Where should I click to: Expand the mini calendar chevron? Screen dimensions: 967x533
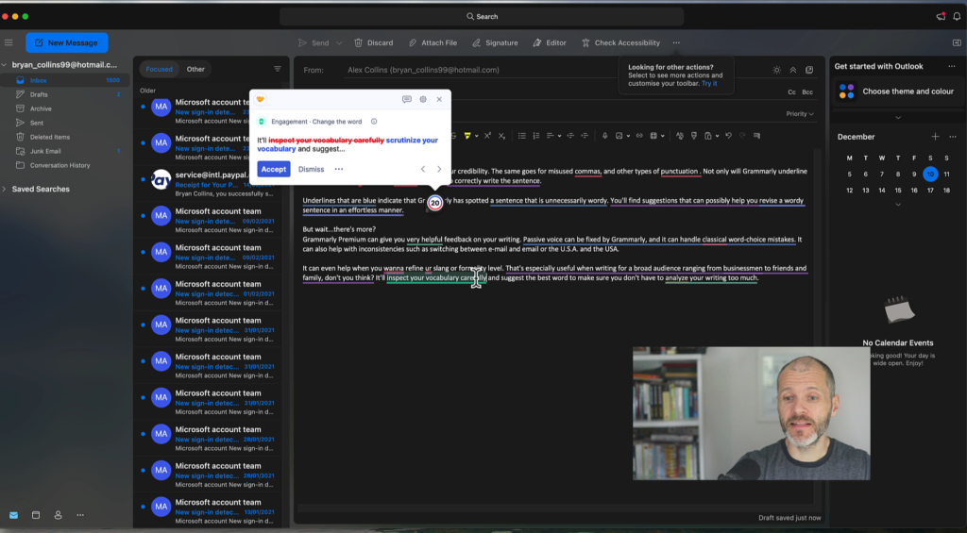coord(898,204)
